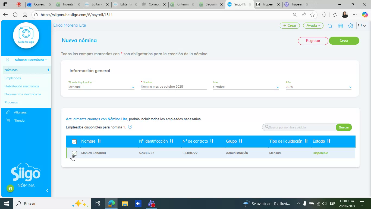
Task: Sort by Grupo column arrows
Action: tap(240, 141)
